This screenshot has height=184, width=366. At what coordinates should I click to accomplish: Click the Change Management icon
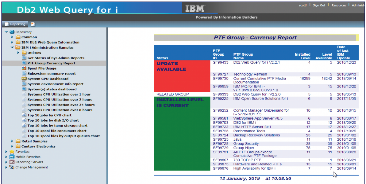(12, 167)
